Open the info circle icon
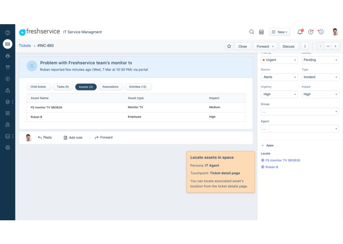The width and height of the screenshot is (343, 244). [x=321, y=32]
